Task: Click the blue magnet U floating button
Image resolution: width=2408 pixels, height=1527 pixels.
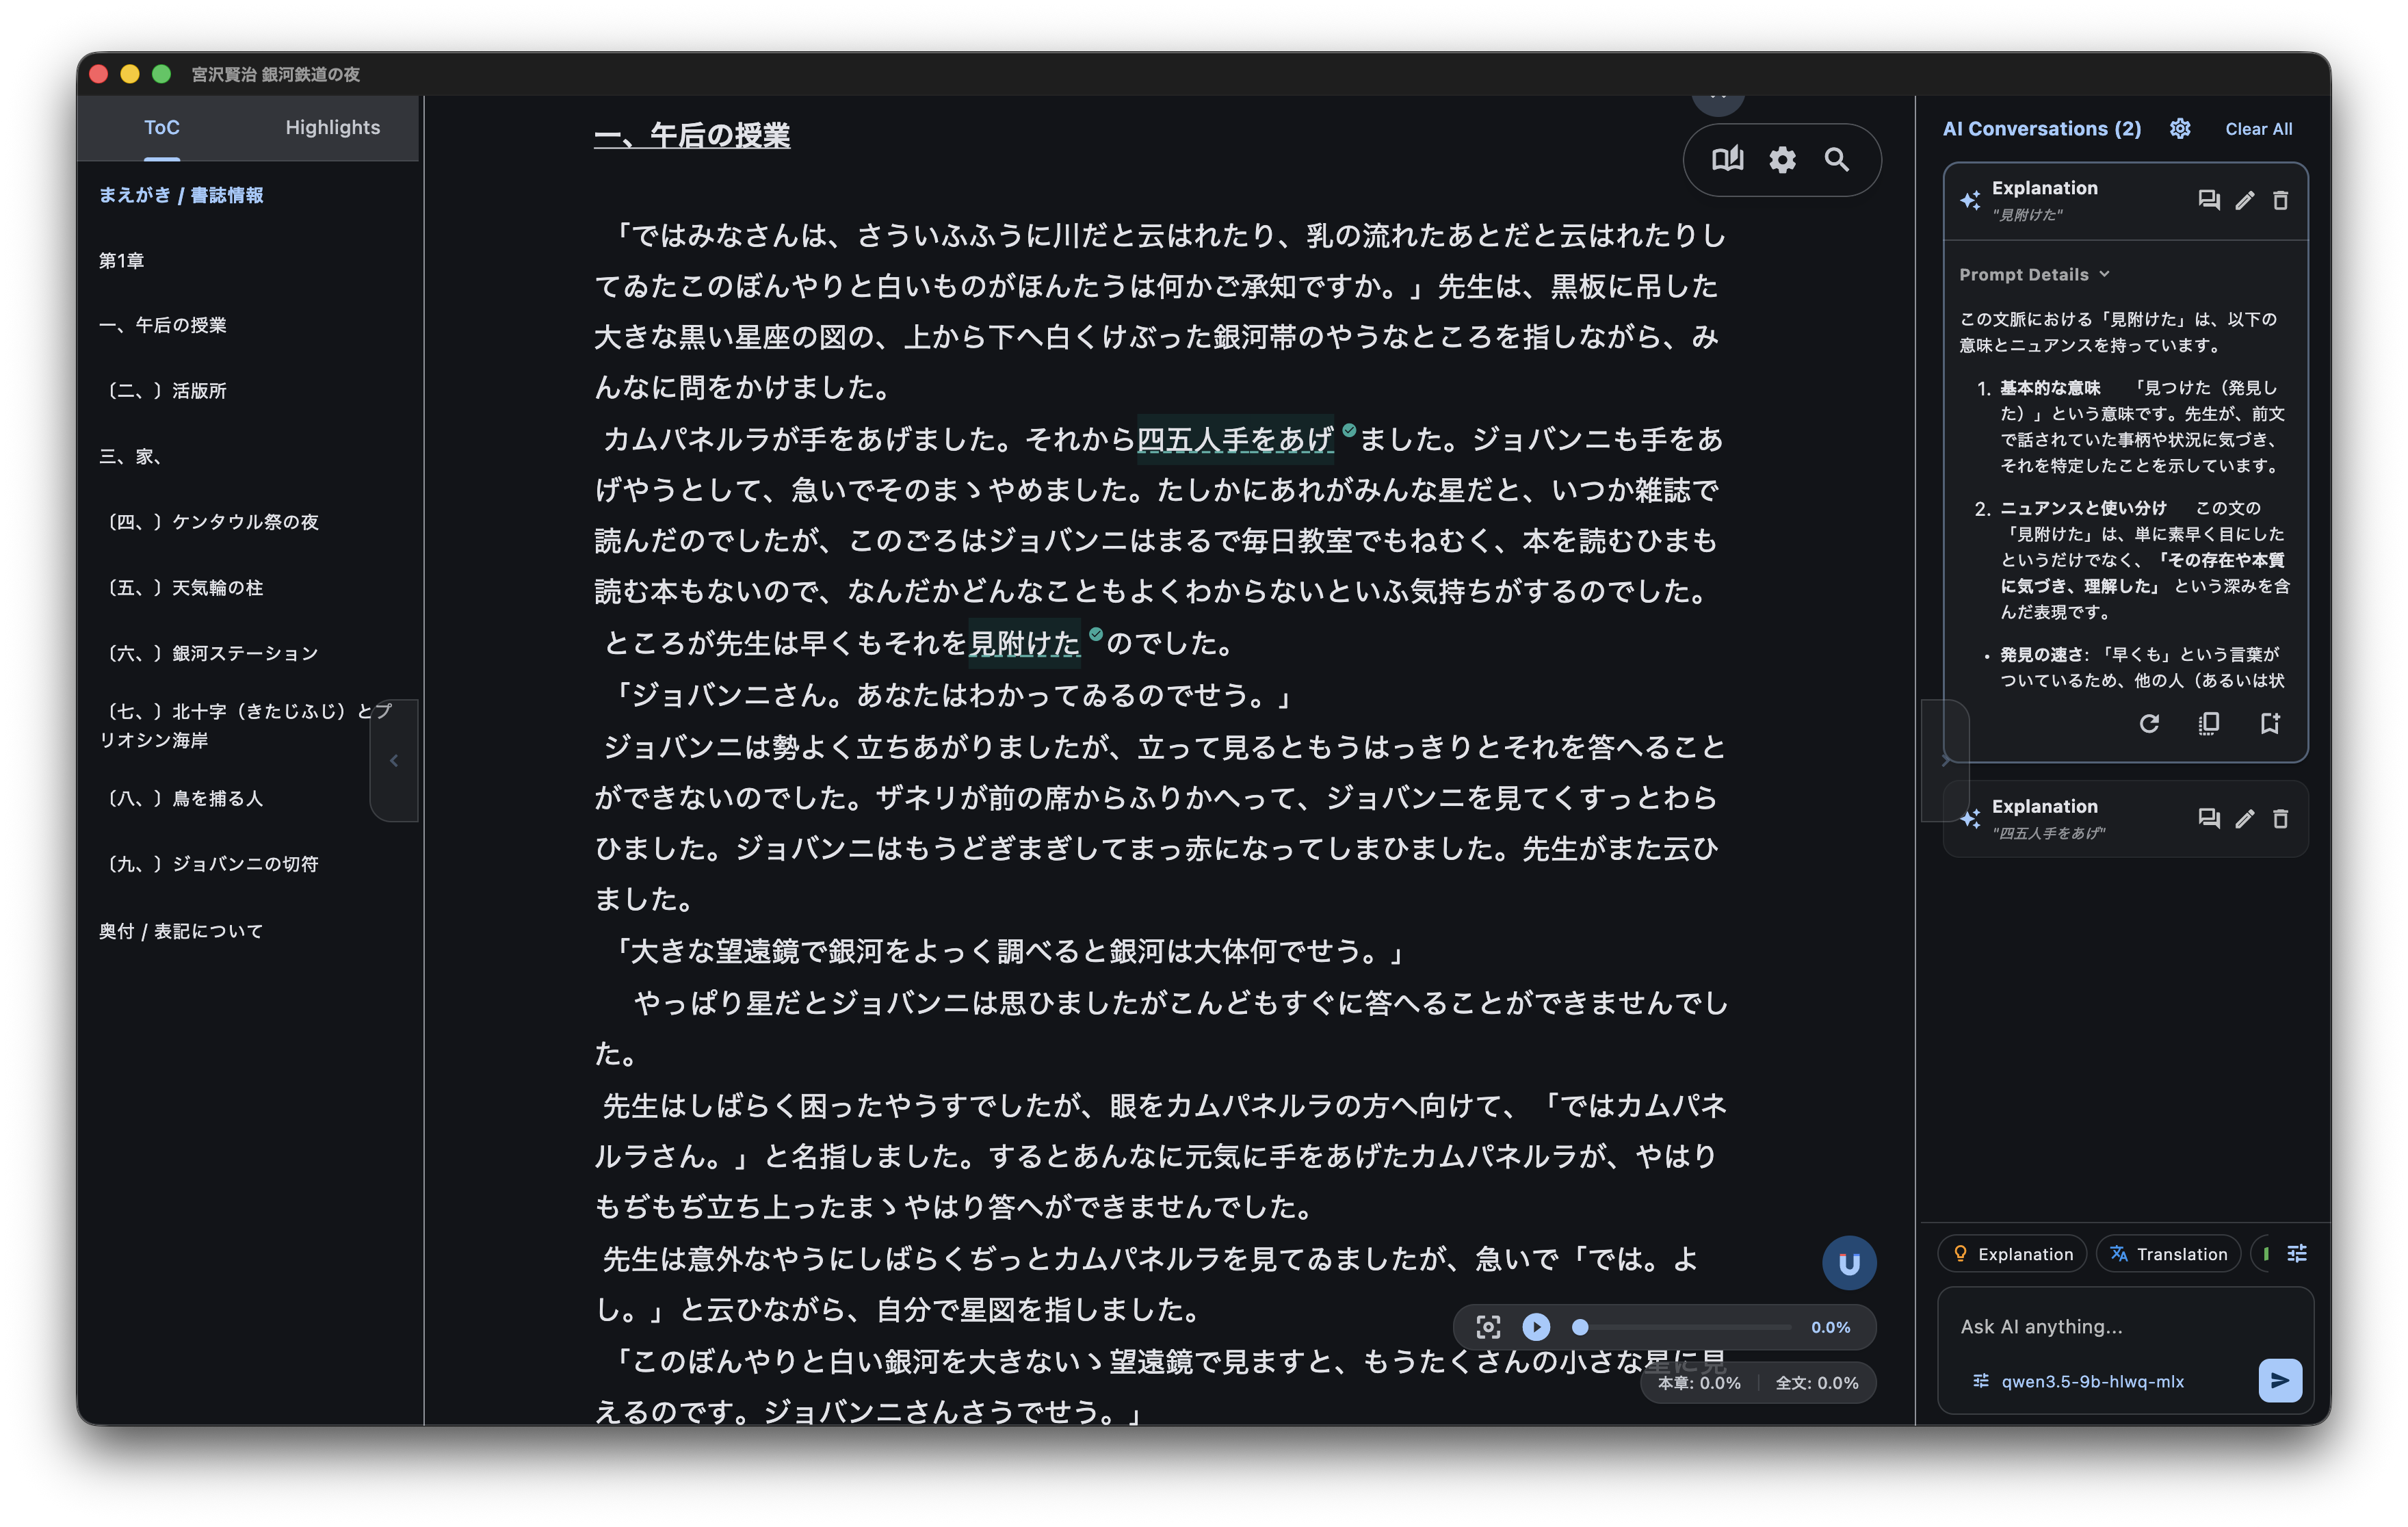Action: pos(1849,1263)
